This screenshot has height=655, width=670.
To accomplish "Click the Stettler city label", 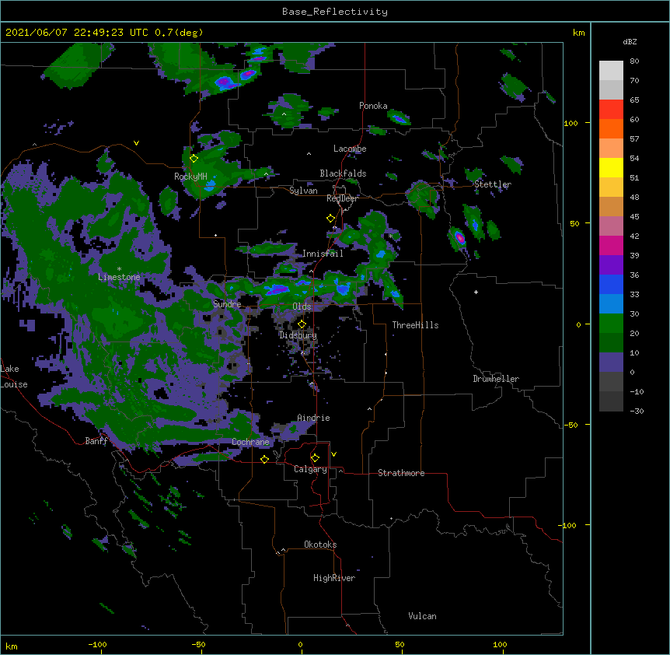I will pos(493,184).
